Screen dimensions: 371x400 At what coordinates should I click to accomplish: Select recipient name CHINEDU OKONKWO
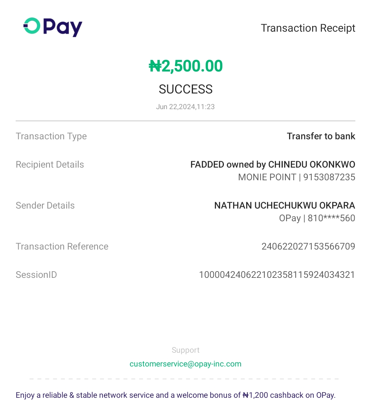coord(311,165)
